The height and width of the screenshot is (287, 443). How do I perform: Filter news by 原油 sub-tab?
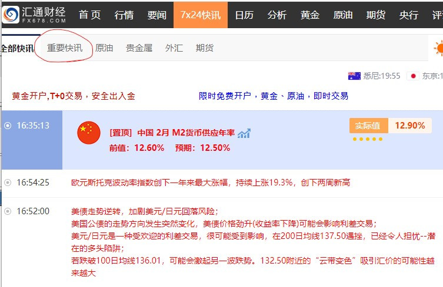pos(104,48)
